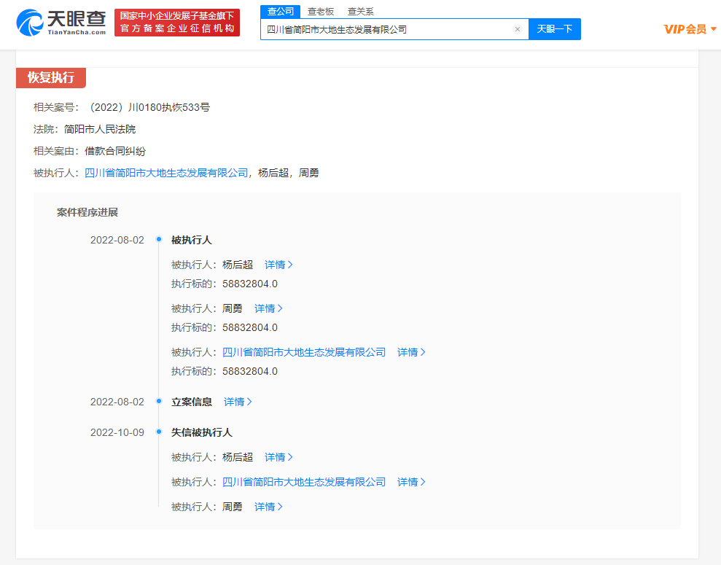Switch to the 查关系 tab
Screen dimensions: 721x565
click(x=360, y=12)
